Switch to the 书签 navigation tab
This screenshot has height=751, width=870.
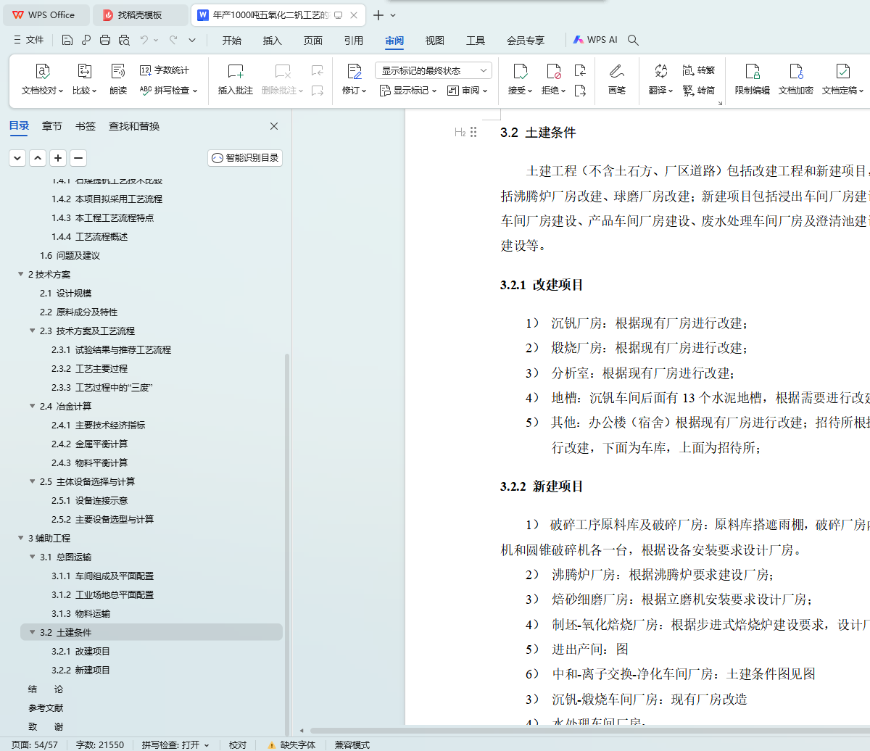[x=86, y=126]
